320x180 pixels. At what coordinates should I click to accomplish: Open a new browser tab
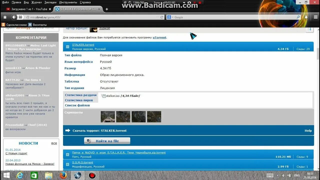107,9
